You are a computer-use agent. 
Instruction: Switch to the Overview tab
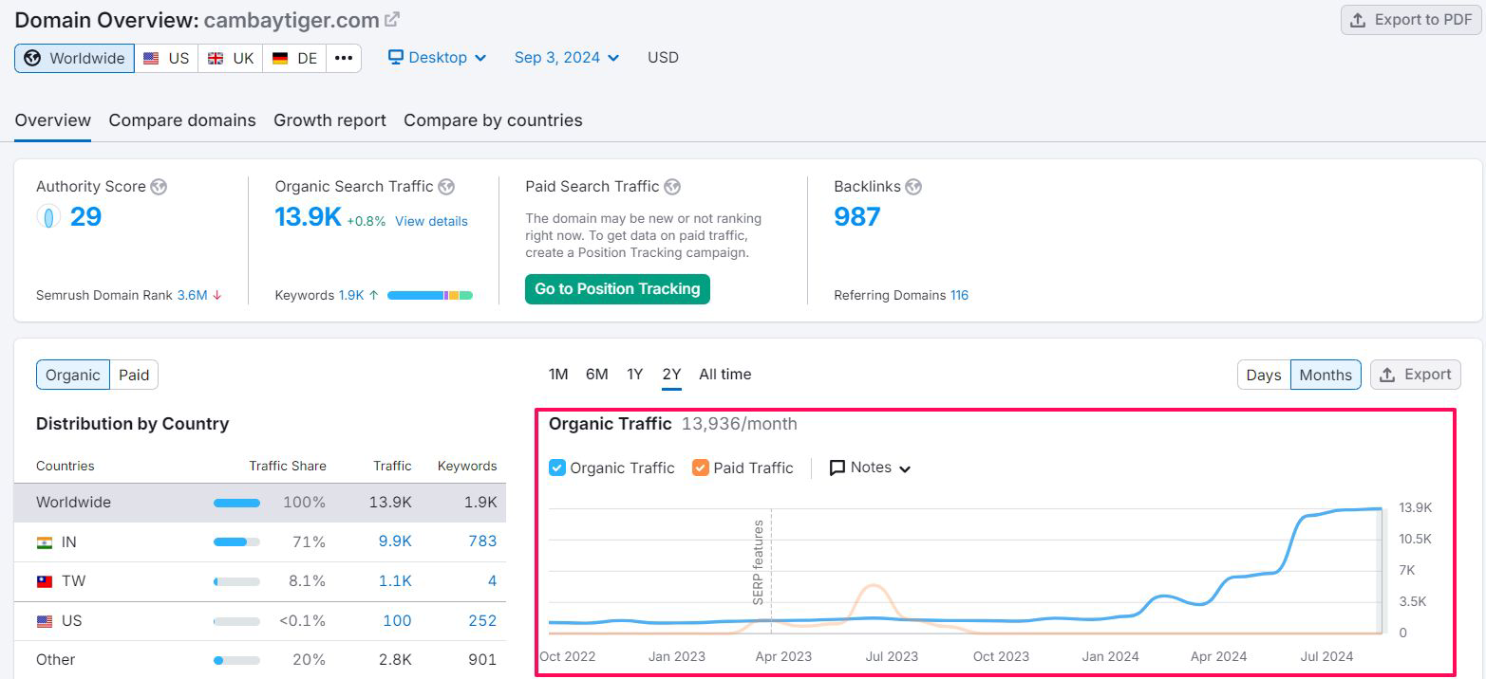[x=53, y=120]
